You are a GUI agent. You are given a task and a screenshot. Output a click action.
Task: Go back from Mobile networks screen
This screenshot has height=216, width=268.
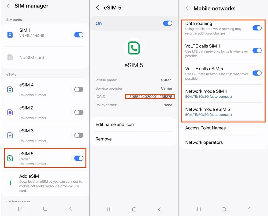(x=187, y=8)
